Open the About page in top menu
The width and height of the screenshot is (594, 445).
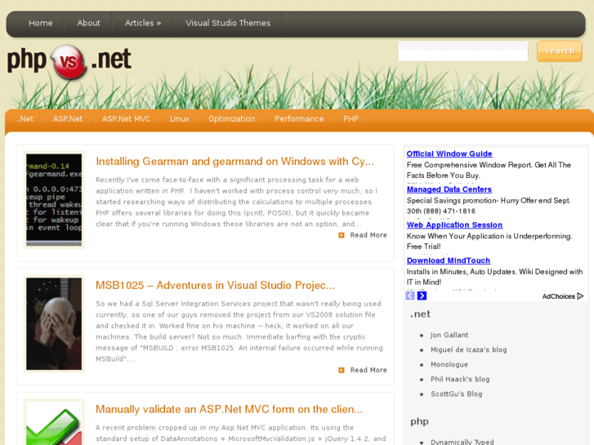(88, 23)
